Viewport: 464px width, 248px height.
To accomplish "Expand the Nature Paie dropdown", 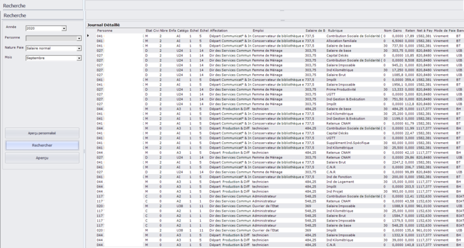I will coord(79,49).
